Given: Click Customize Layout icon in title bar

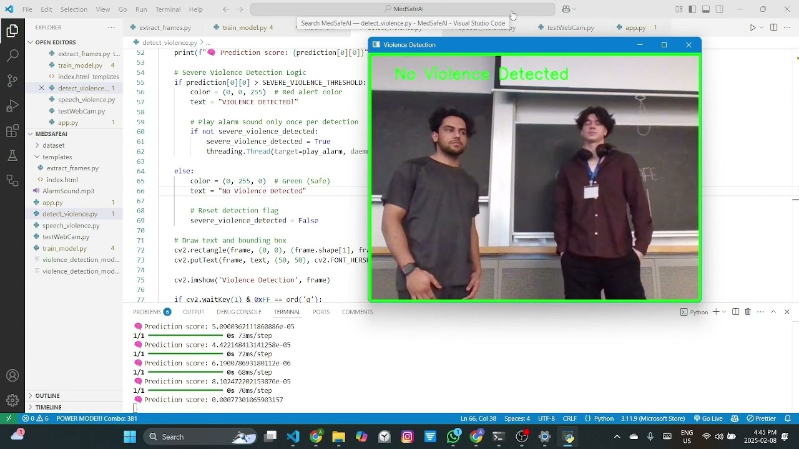Looking at the screenshot, I should pos(679,9).
